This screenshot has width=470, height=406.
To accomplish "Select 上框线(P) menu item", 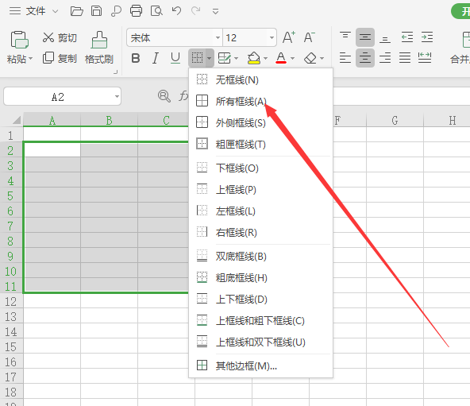I will pyautogui.click(x=260, y=190).
